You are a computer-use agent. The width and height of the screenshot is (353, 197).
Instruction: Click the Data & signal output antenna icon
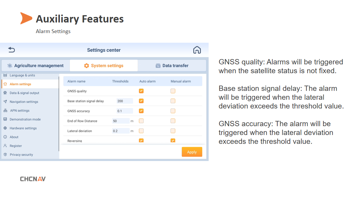pyautogui.click(x=5, y=93)
